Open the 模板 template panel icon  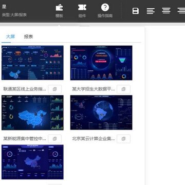click(59, 8)
